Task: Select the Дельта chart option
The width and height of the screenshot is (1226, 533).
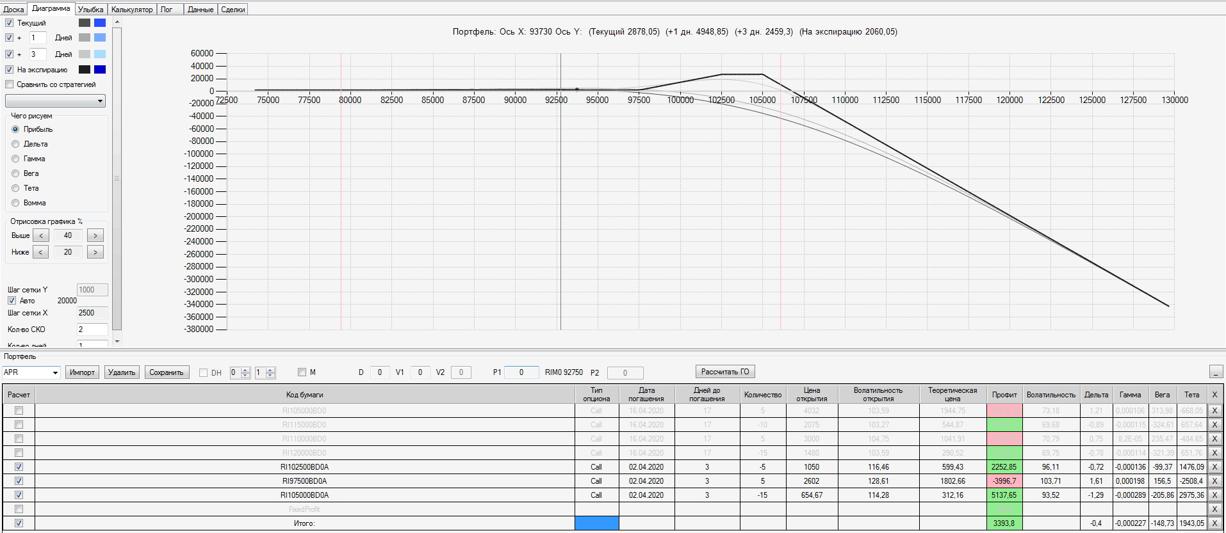Action: click(x=15, y=144)
